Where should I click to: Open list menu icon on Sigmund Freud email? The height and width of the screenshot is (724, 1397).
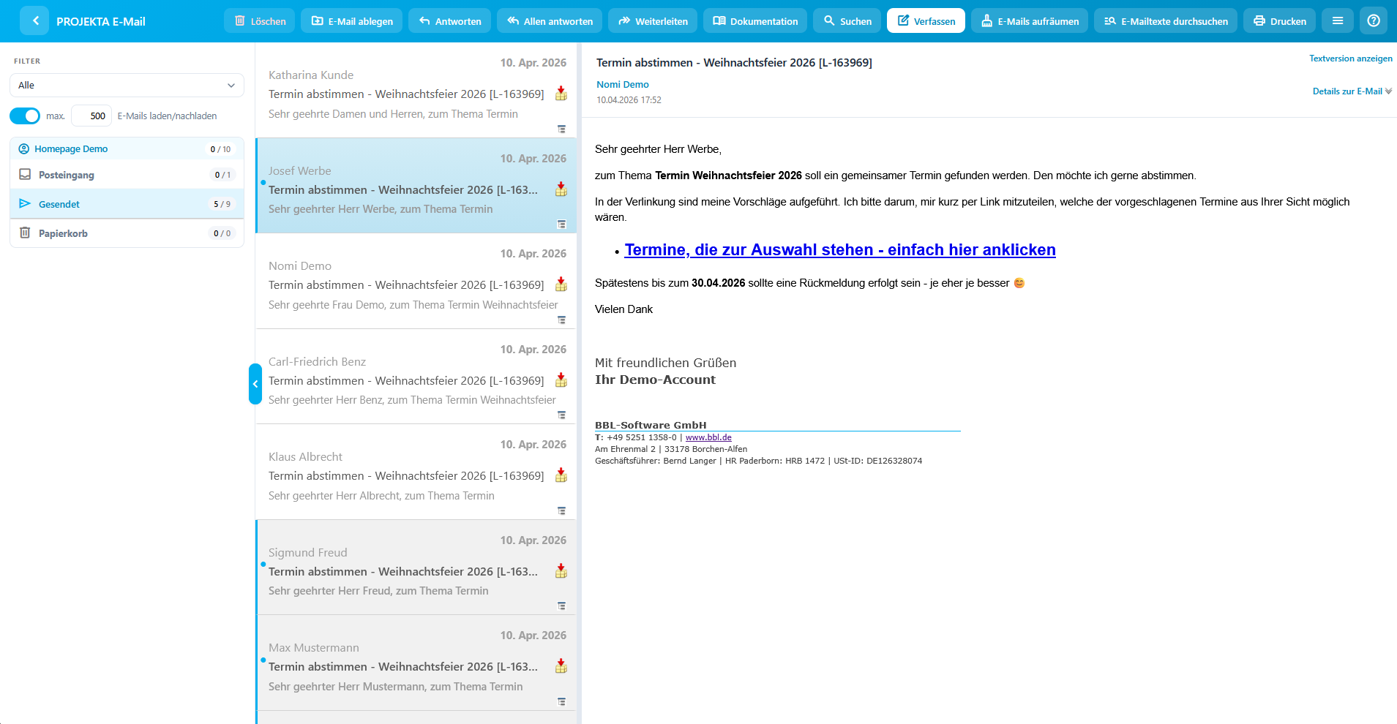tap(561, 606)
